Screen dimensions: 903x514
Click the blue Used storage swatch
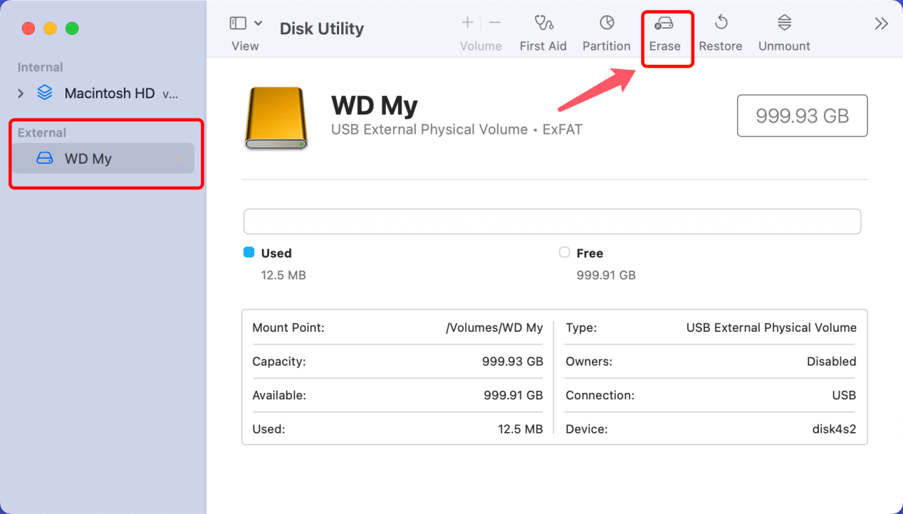pos(249,252)
